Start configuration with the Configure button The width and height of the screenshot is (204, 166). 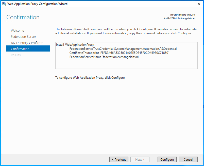click(x=167, y=159)
